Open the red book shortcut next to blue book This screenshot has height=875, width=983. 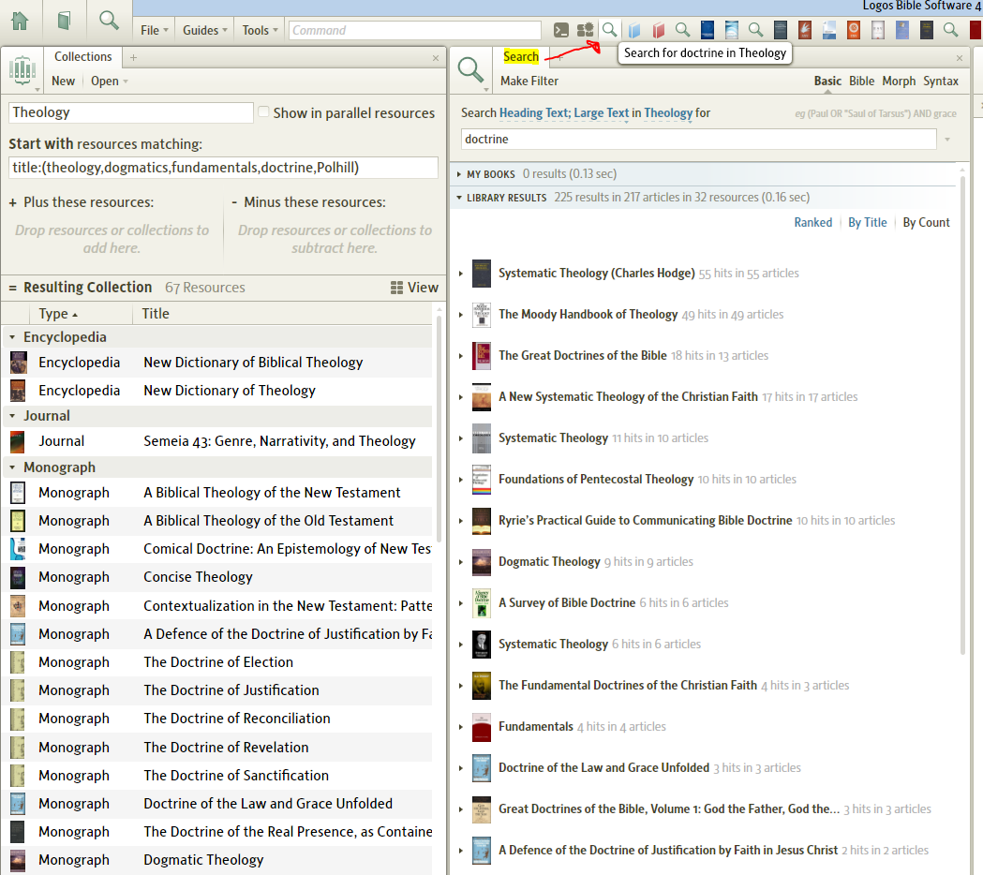tap(658, 30)
